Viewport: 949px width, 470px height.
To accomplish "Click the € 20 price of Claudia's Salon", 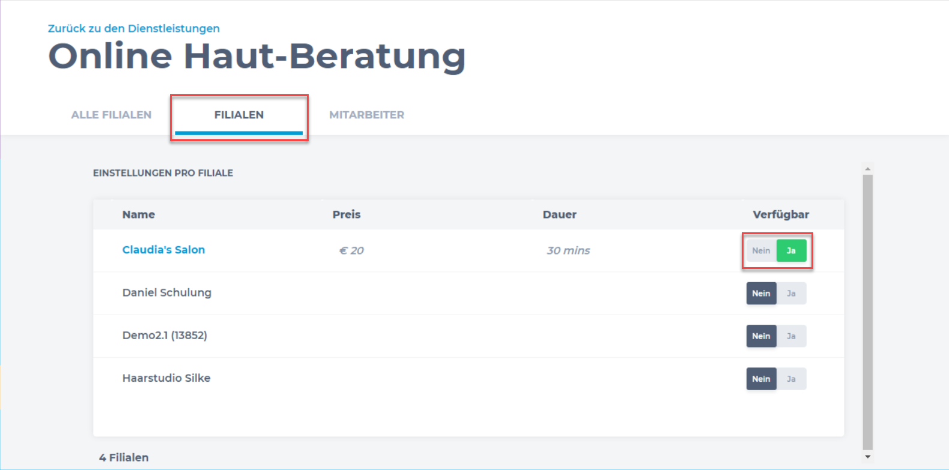I will 351,251.
